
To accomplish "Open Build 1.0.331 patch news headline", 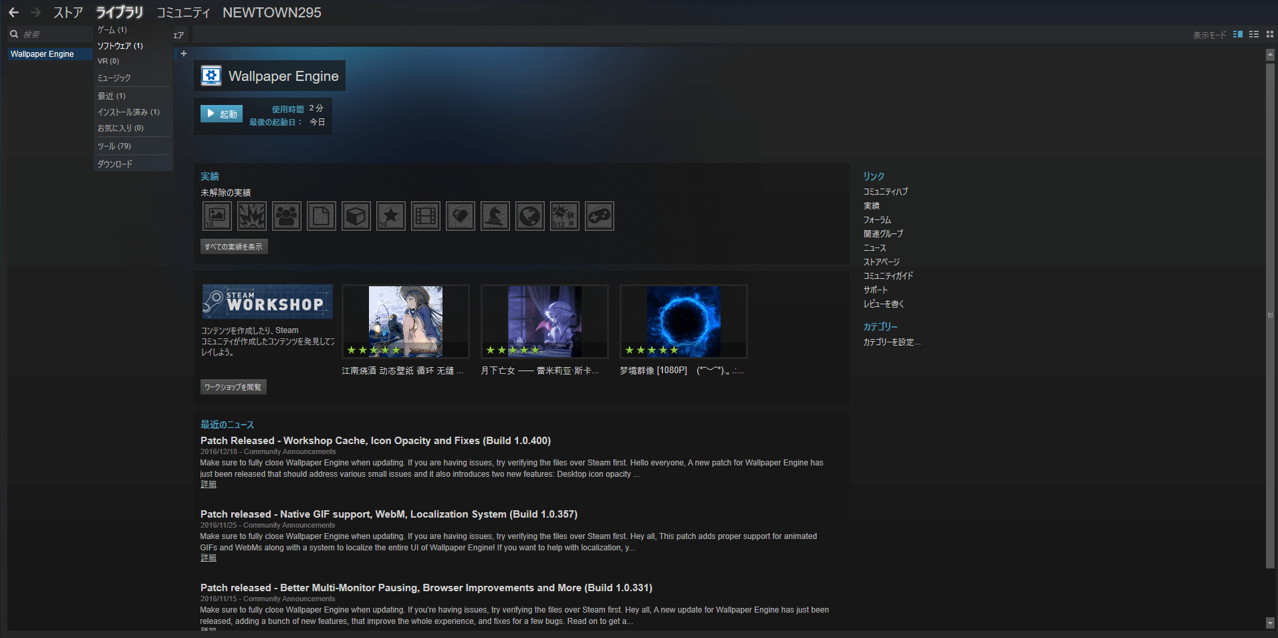I will click(x=426, y=588).
